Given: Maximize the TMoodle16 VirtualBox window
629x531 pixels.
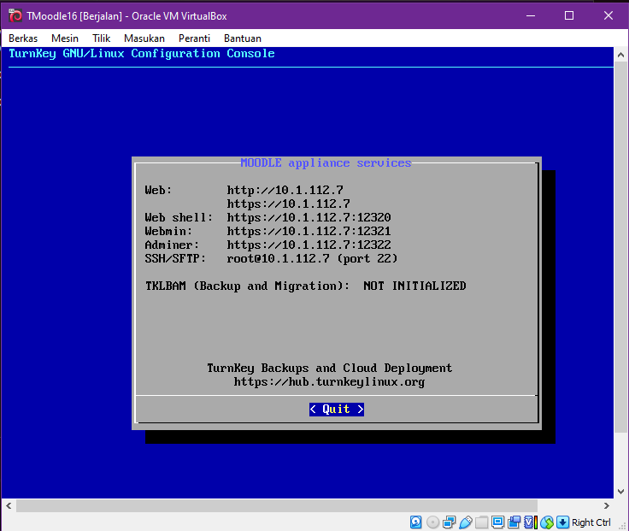Looking at the screenshot, I should click(569, 15).
